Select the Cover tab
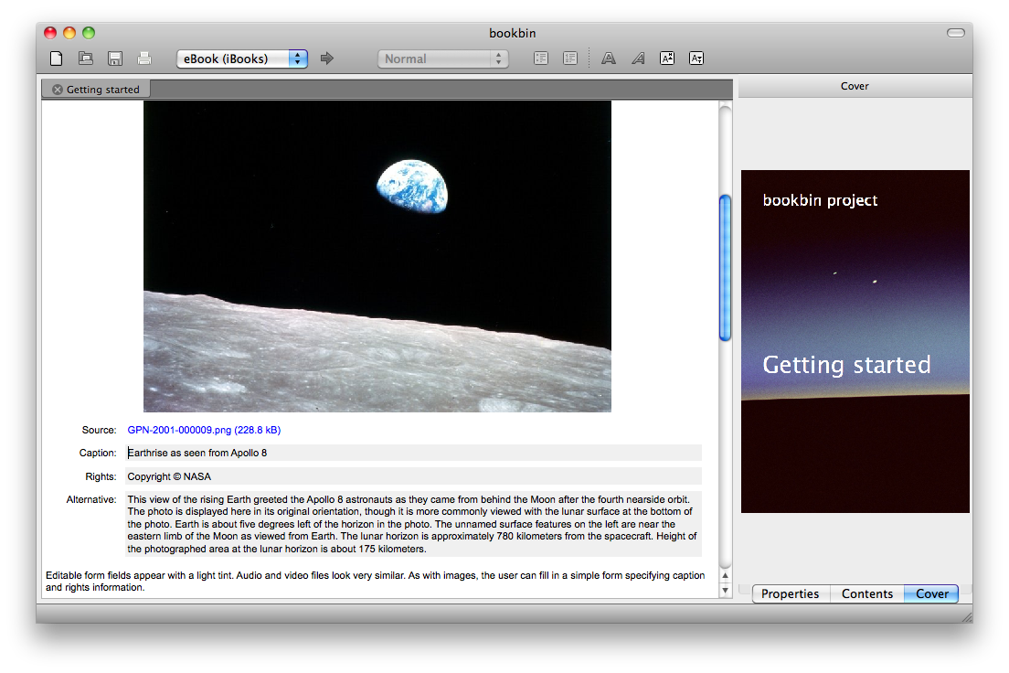This screenshot has height=673, width=1009. (x=931, y=593)
